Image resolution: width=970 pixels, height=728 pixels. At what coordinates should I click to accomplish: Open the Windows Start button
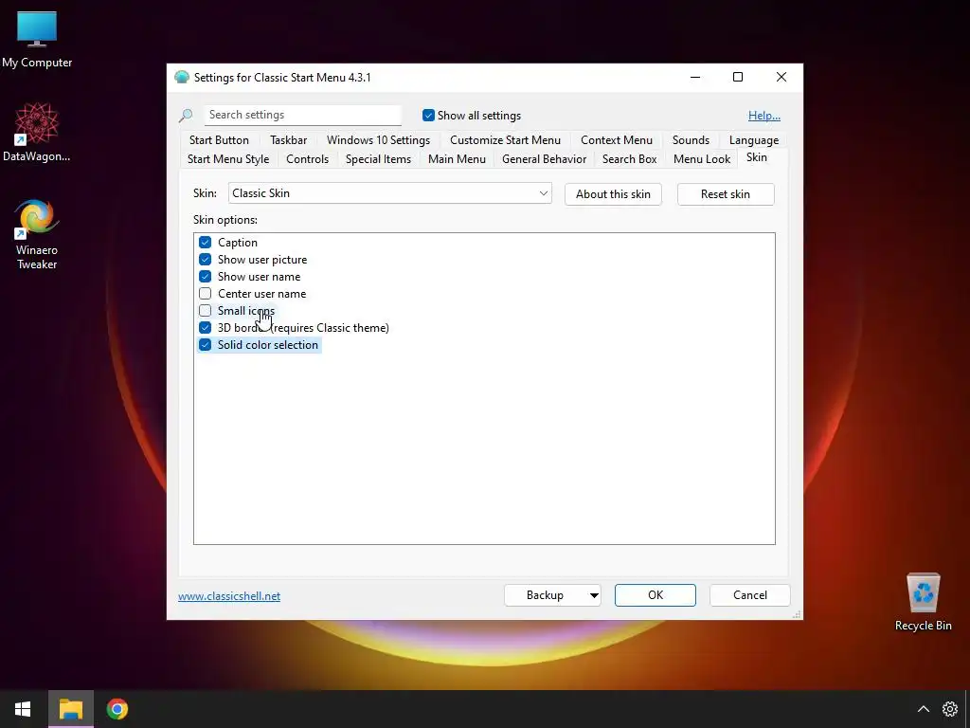click(x=23, y=709)
